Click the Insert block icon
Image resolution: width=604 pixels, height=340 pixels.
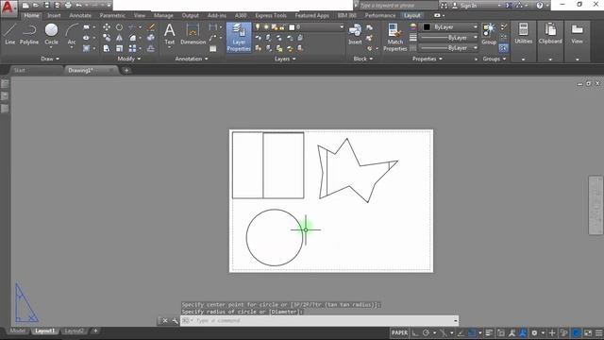[x=355, y=34]
